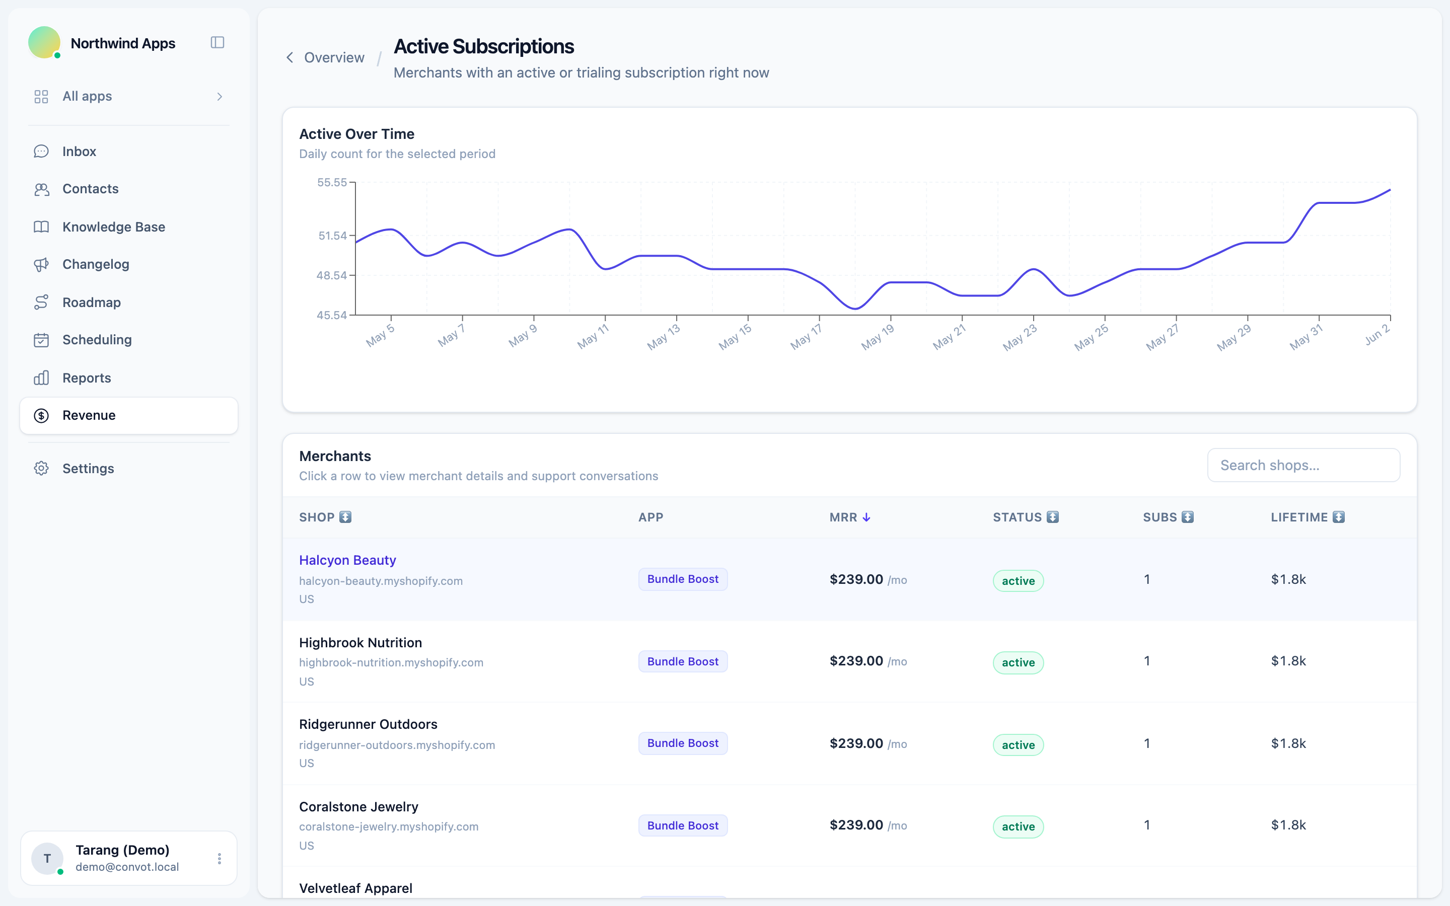1450x906 pixels.
Task: Collapse the sidebar panel icon
Action: [x=217, y=43]
